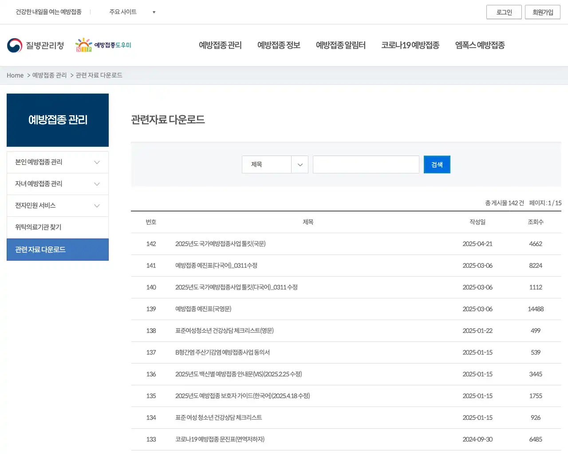Open the 예방접종 정보 top menu

(x=278, y=45)
